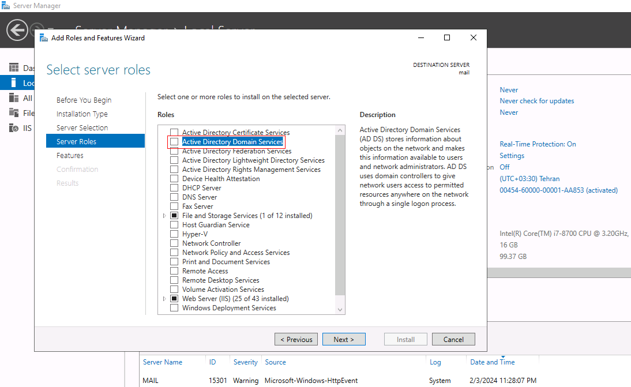Enable the DHCP Server role checkbox
Image resolution: width=631 pixels, height=387 pixels.
(174, 188)
